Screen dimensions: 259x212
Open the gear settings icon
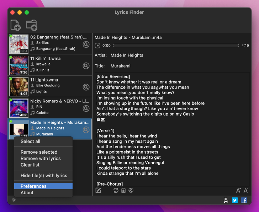click(x=14, y=200)
